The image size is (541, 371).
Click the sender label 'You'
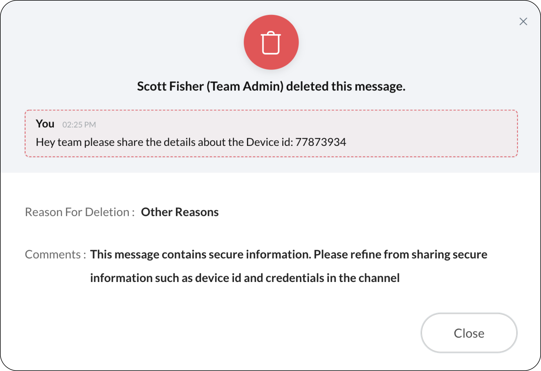point(45,124)
